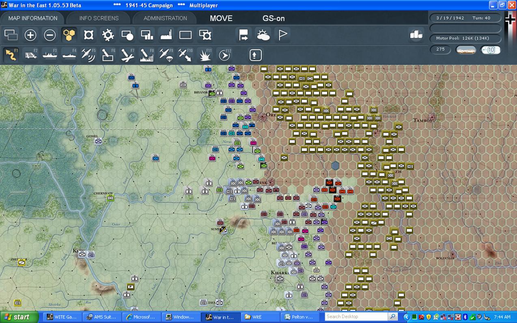Open the MAP INFORMATION tab

[x=33, y=18]
